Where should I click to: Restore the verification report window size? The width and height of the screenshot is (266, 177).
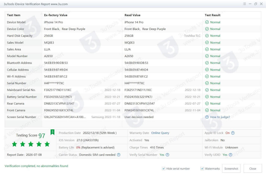point(255,4)
